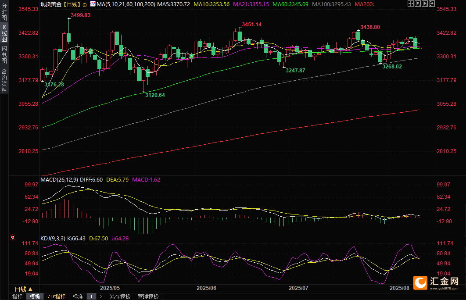
Task: Click the circled plus icon beside 日线 title
Action: 85,4
